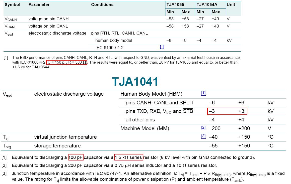Open footnote [3] link in virtual junction temperature row
The height and width of the screenshot is (184, 291).
[203, 136]
